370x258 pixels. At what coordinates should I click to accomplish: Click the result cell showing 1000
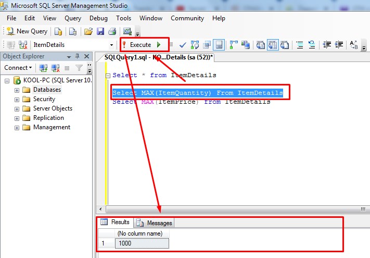142,243
